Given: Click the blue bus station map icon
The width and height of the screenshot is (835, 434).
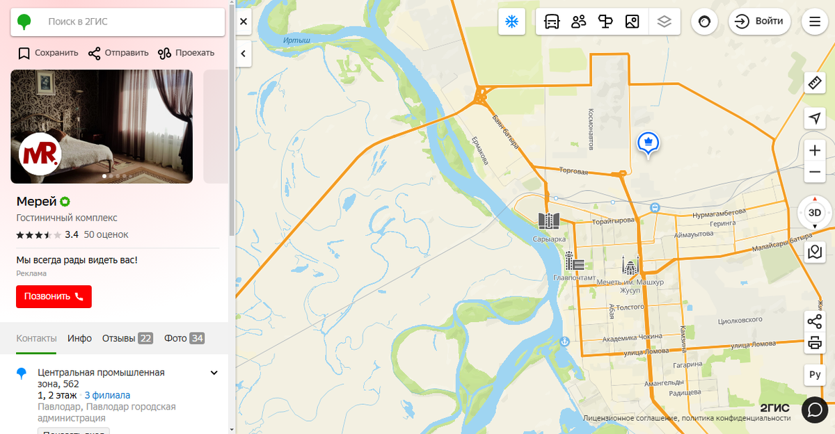Looking at the screenshot, I should click(655, 208).
